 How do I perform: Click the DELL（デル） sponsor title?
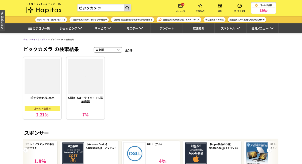tap(155, 144)
